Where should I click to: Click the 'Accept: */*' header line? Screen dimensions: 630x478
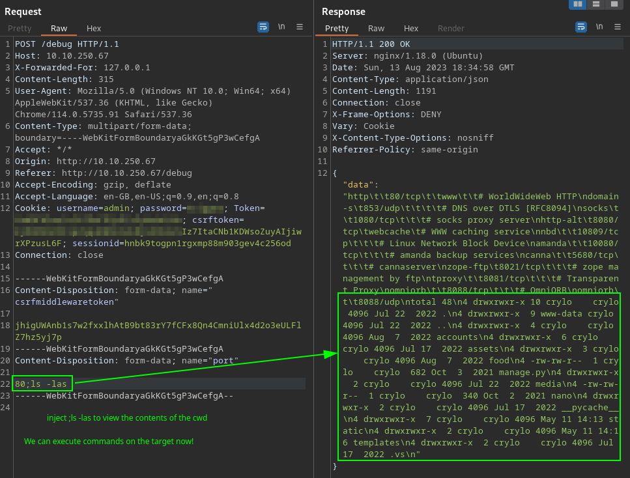(44, 149)
